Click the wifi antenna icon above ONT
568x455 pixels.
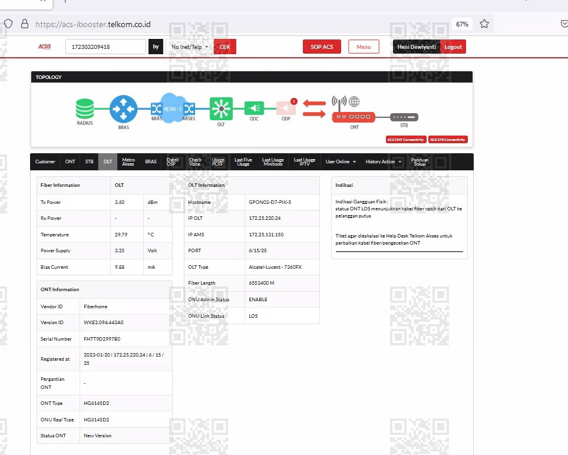click(x=339, y=103)
